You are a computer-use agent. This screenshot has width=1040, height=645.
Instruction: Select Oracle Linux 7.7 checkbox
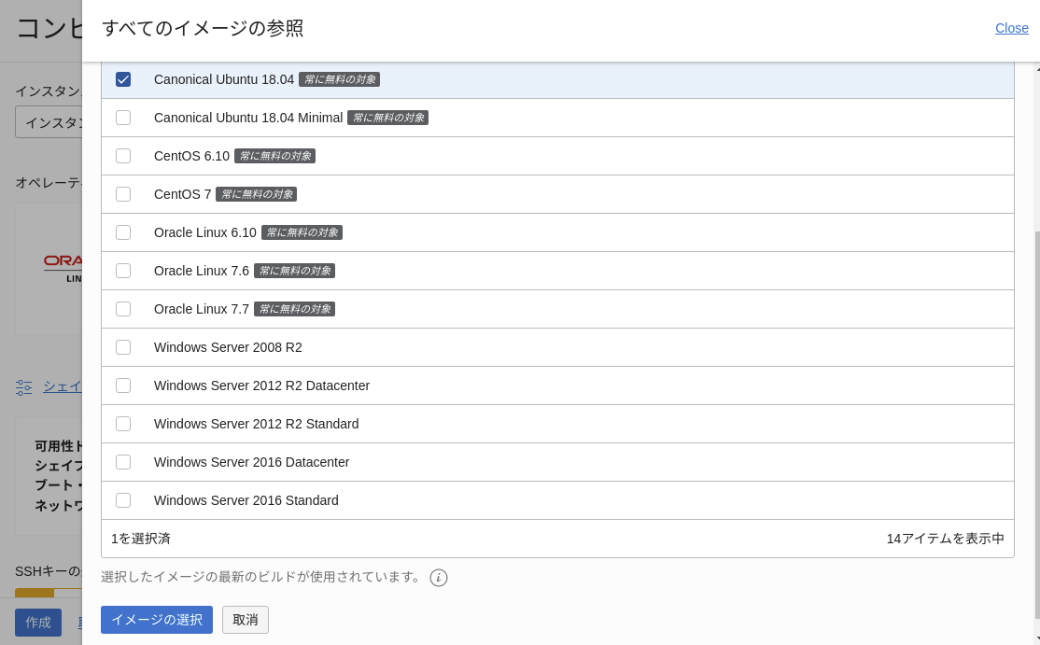click(x=123, y=309)
